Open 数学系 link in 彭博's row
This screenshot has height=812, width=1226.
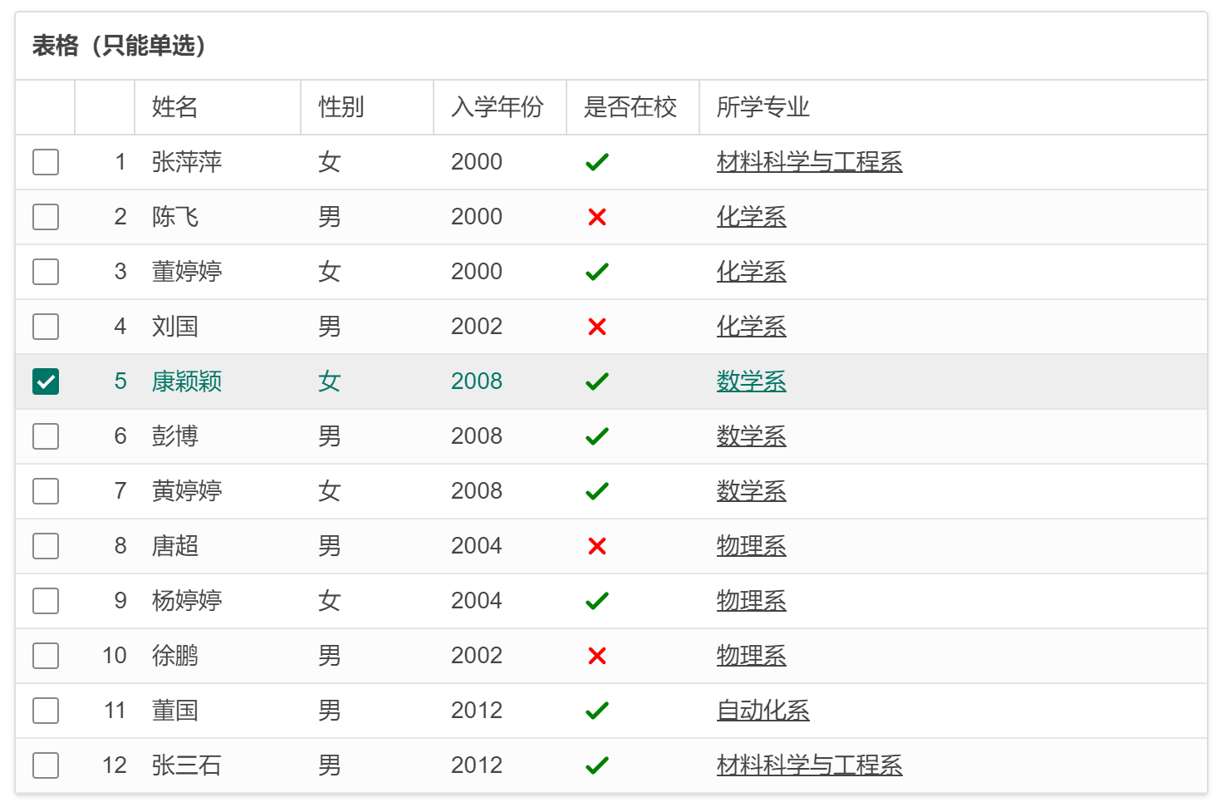coord(752,436)
